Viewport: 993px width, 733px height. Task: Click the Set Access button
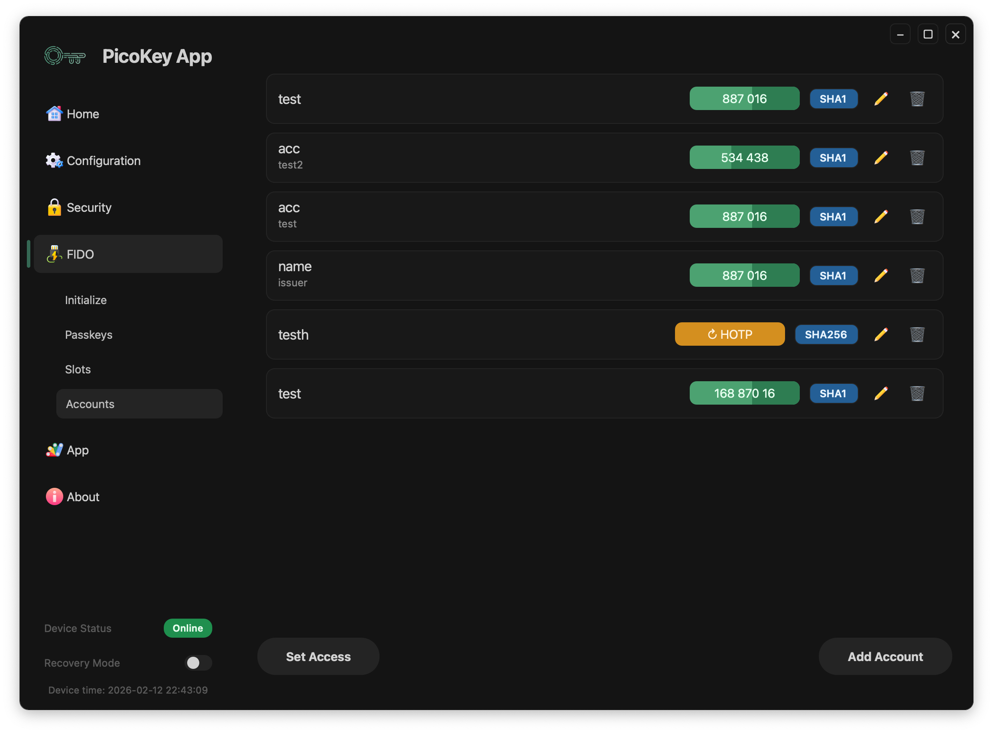[x=318, y=656]
